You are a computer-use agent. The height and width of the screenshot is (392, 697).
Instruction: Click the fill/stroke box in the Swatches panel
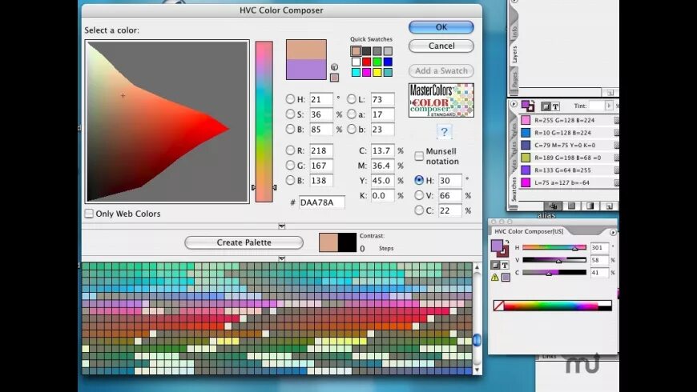[x=528, y=106]
